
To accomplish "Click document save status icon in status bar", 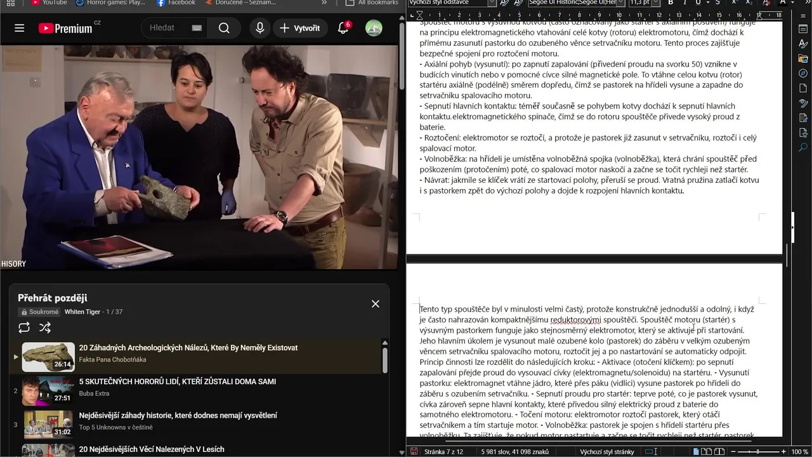I will point(414,452).
